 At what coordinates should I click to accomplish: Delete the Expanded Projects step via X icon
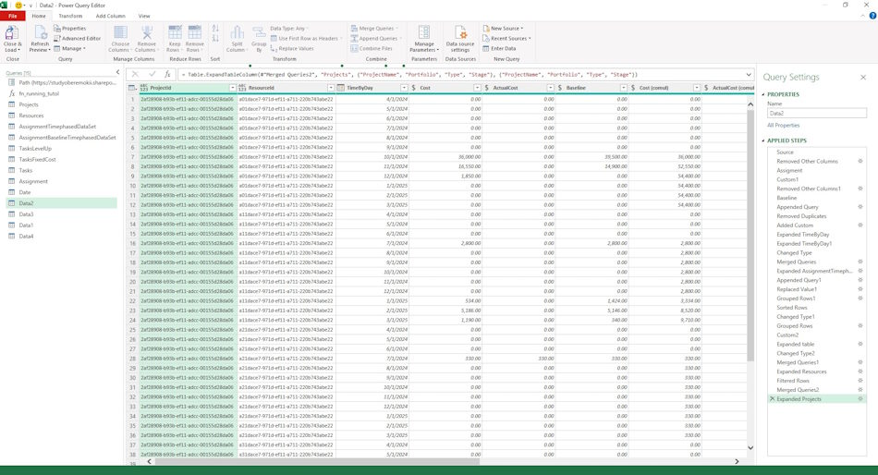[x=772, y=399]
